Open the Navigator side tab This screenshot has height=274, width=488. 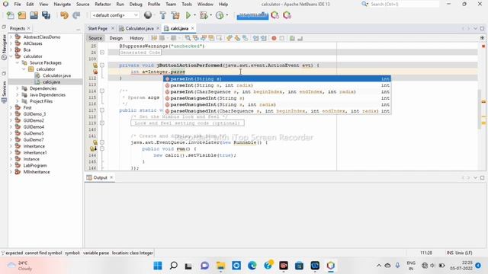[x=4, y=46]
